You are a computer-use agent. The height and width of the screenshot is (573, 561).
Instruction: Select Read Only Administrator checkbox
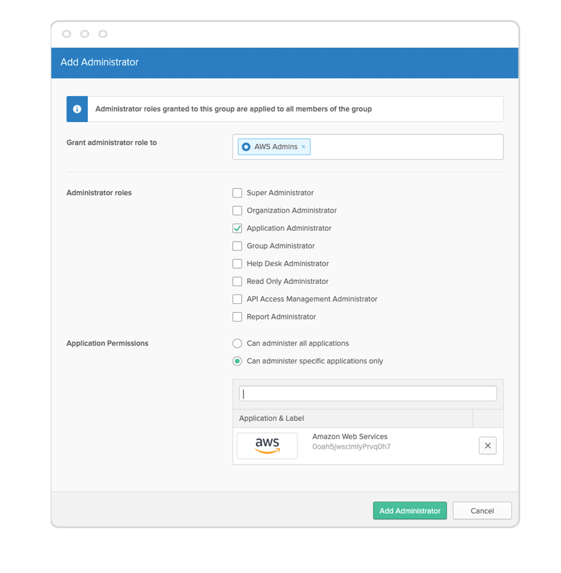click(237, 281)
